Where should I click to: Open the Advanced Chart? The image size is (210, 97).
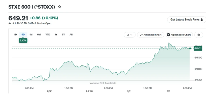click(x=151, y=35)
